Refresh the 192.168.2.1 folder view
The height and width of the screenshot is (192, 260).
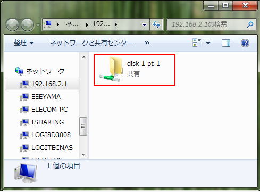156,24
